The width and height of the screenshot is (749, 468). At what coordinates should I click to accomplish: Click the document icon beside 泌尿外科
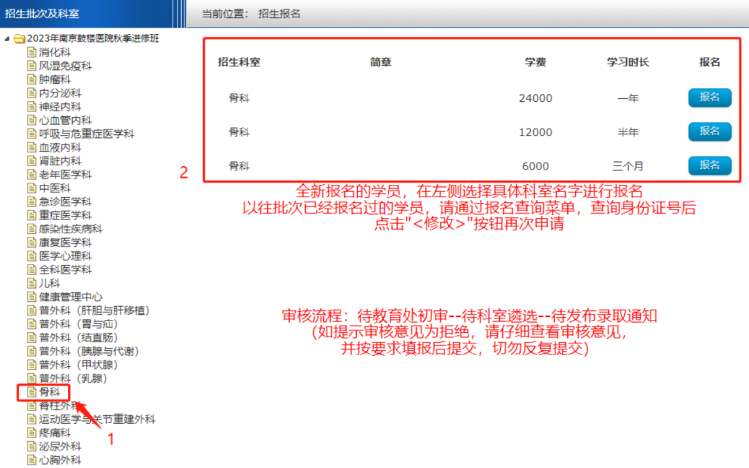[32, 447]
